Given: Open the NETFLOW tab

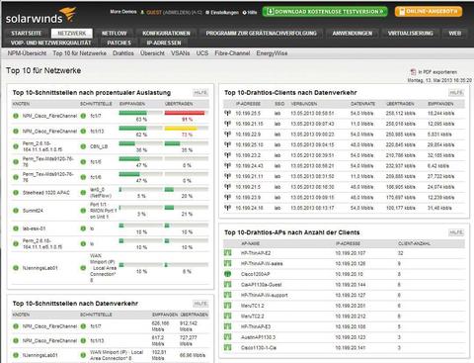Looking at the screenshot, I should 115,34.
